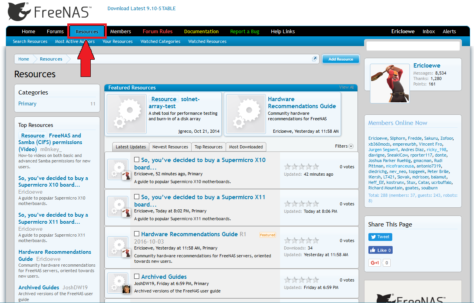
Task: Share page via Google +1 button
Action: click(375, 263)
